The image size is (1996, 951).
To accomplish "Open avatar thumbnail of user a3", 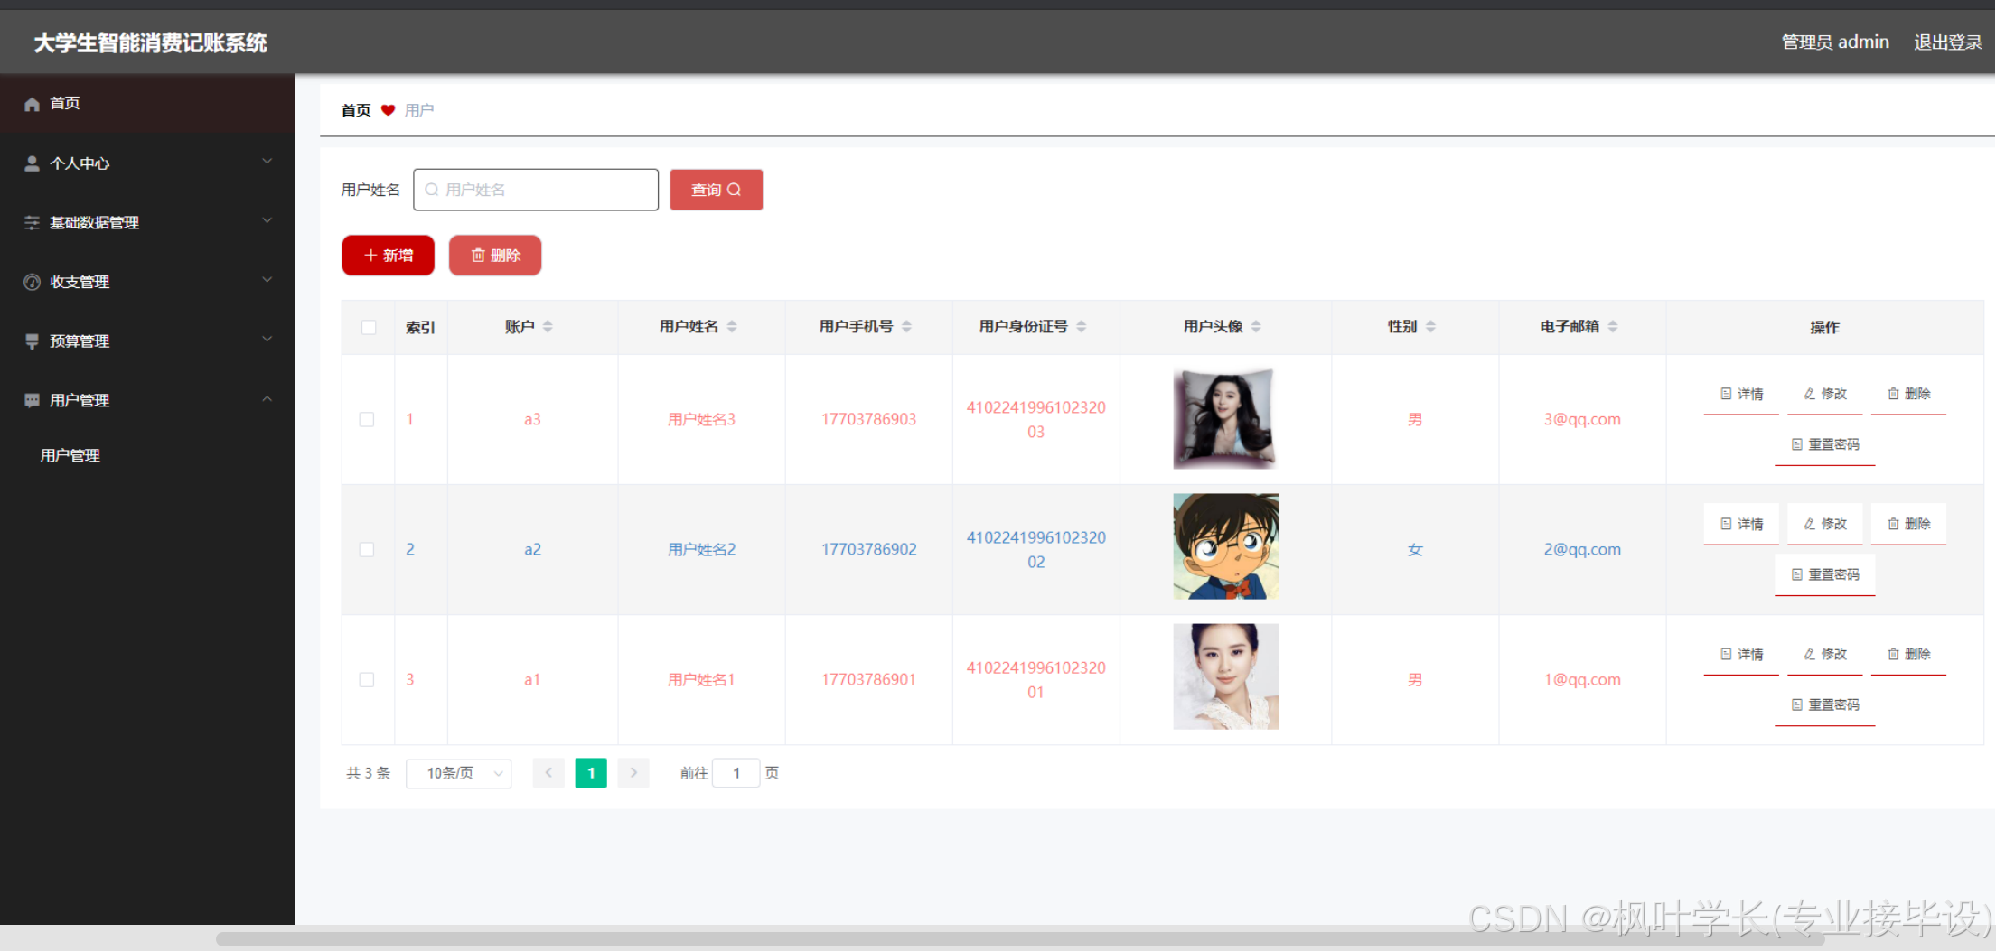I will coord(1225,418).
